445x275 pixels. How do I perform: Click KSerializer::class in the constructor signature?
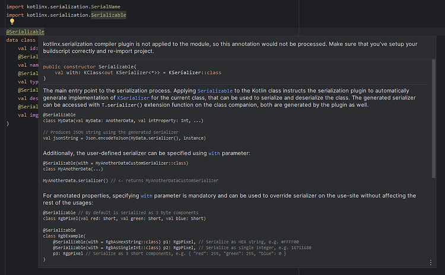point(195,73)
